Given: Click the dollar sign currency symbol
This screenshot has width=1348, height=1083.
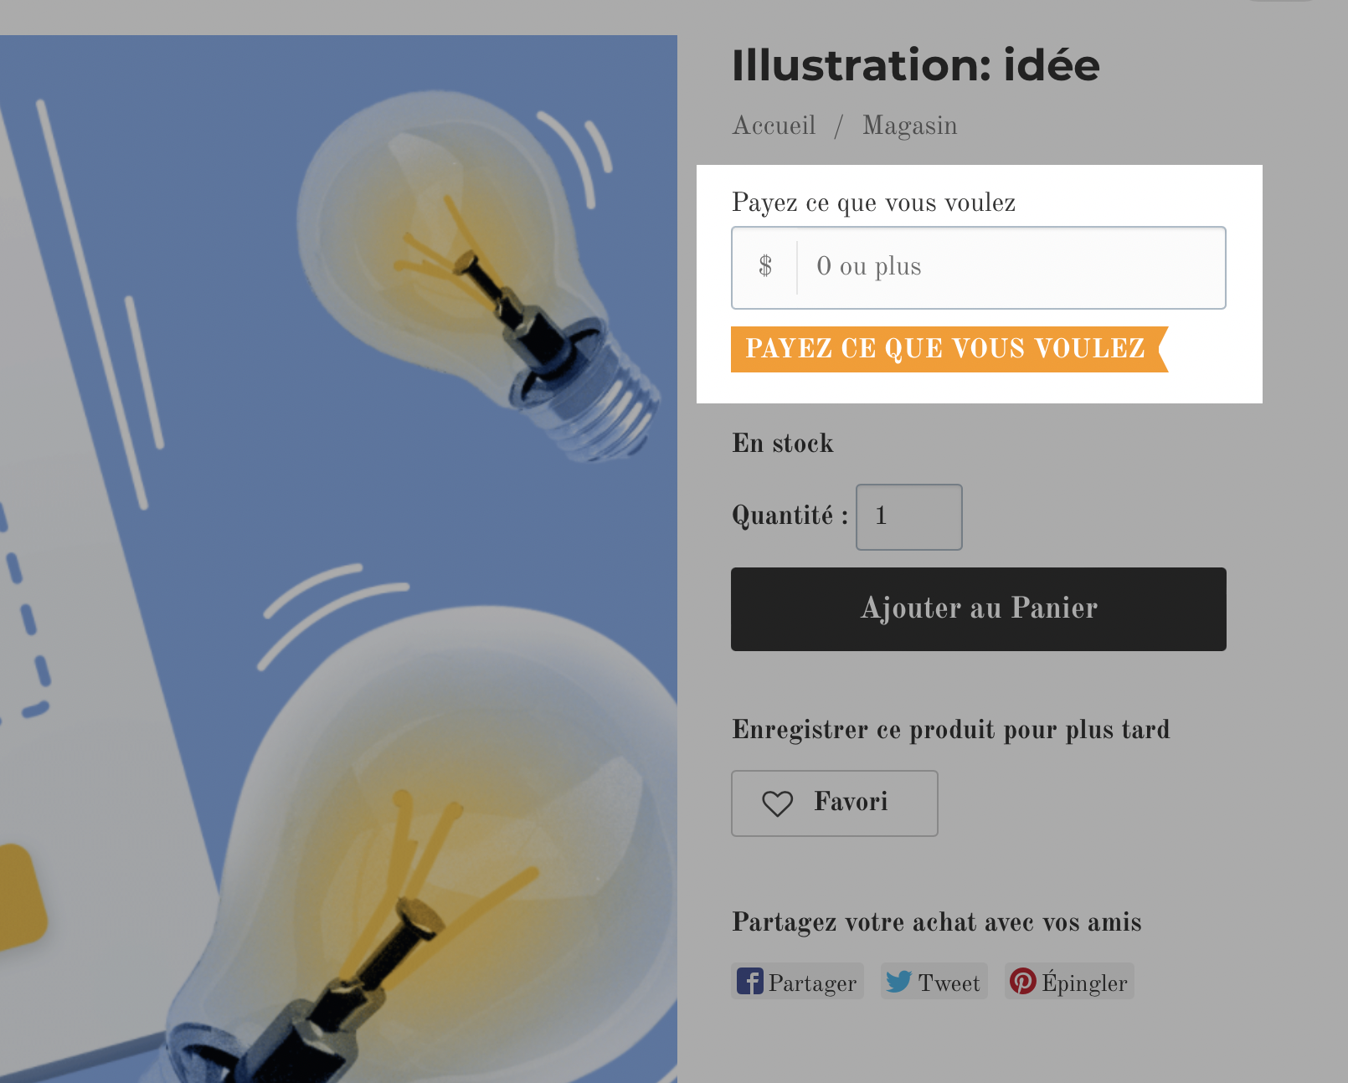Looking at the screenshot, I should 765,267.
